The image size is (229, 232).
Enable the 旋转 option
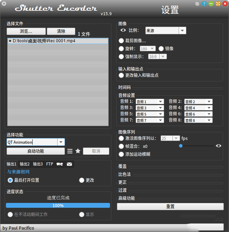pyautogui.click(x=121, y=49)
